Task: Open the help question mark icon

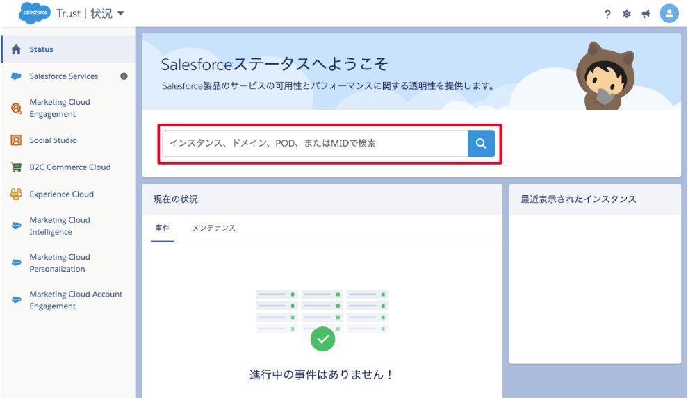Action: [x=607, y=14]
